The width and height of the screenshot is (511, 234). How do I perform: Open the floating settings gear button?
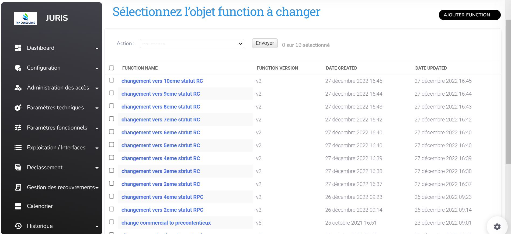pyautogui.click(x=497, y=226)
